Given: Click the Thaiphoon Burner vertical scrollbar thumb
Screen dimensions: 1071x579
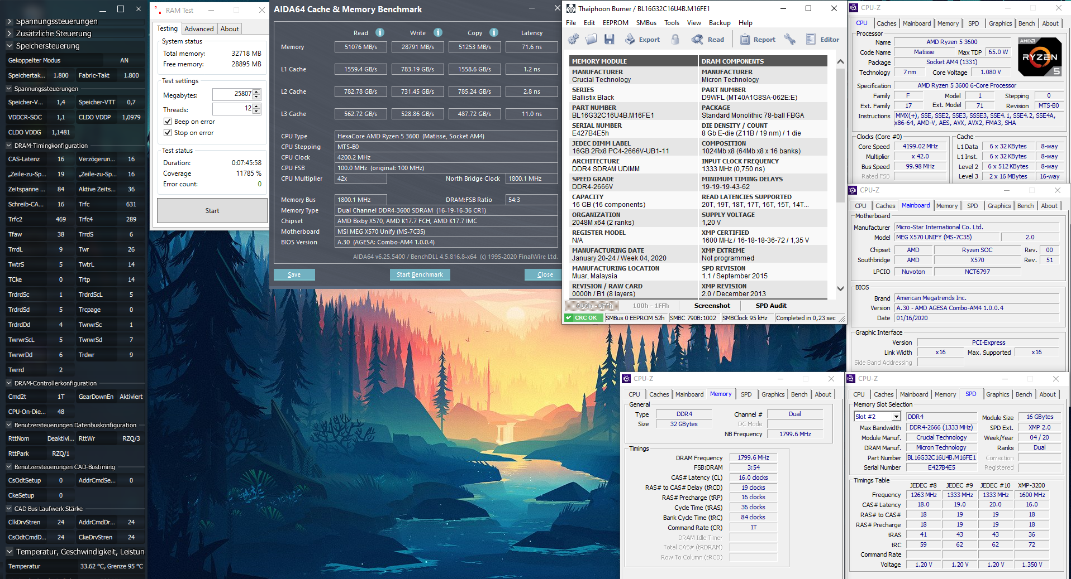Looking at the screenshot, I should pyautogui.click(x=840, y=137).
